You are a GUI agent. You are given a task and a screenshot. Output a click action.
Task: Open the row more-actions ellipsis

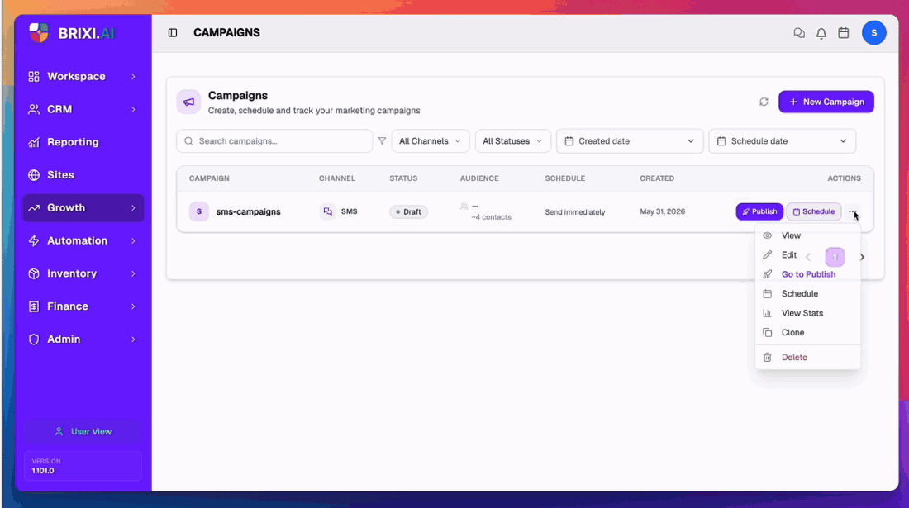click(852, 212)
